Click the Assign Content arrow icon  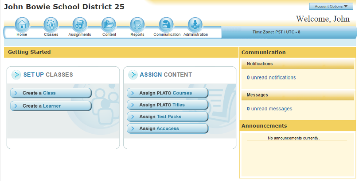(x=133, y=75)
